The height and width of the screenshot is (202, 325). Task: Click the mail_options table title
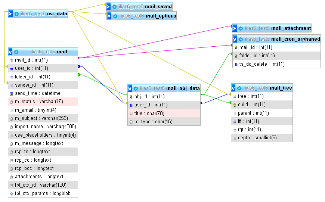click(161, 16)
